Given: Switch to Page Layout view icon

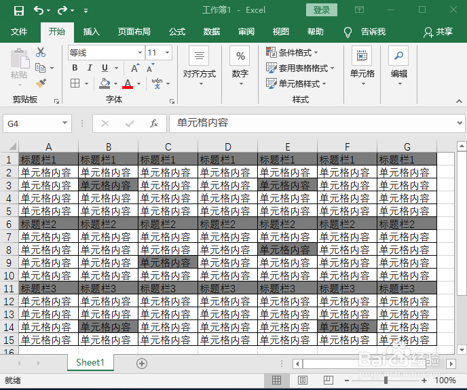Looking at the screenshot, I should (x=303, y=381).
